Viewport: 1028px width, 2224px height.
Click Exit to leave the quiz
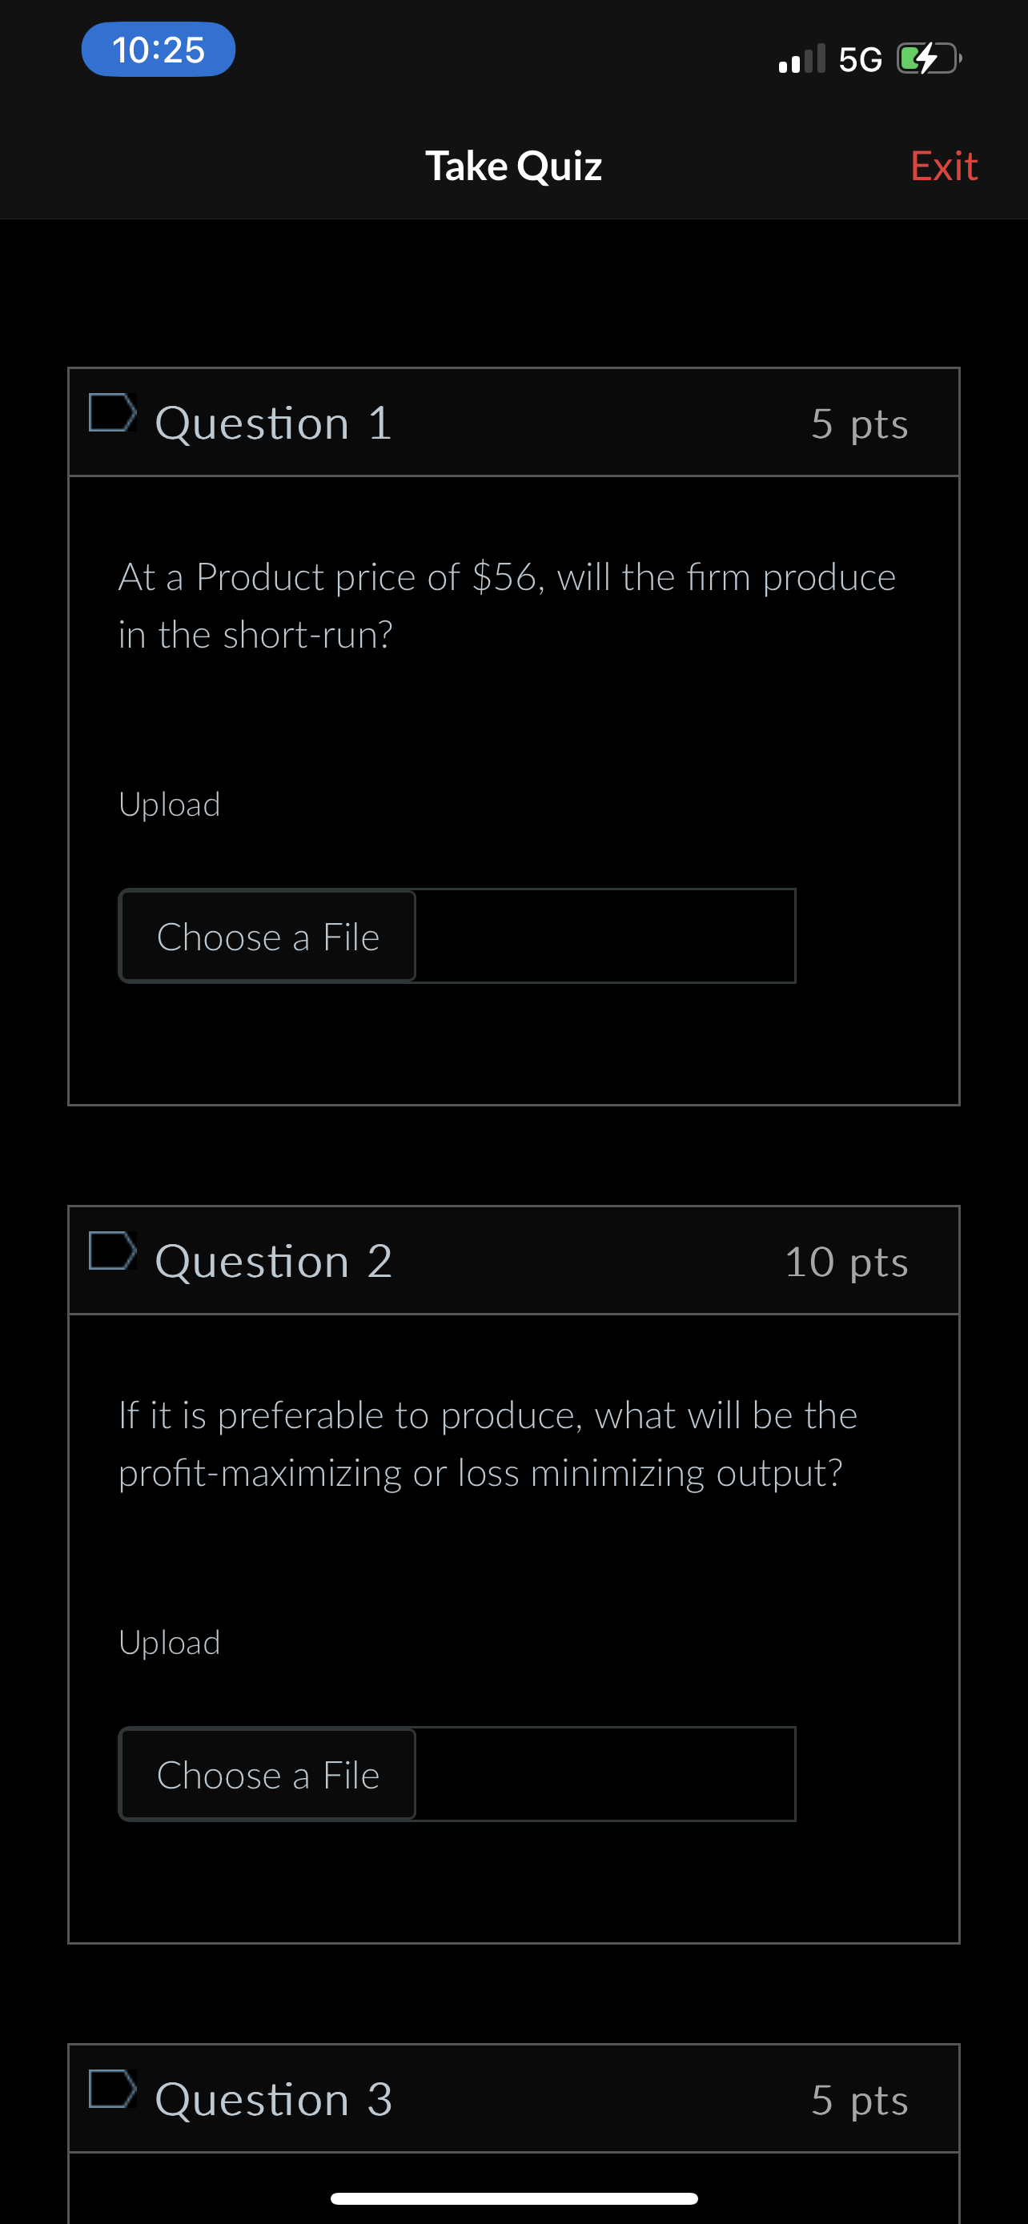coord(942,165)
